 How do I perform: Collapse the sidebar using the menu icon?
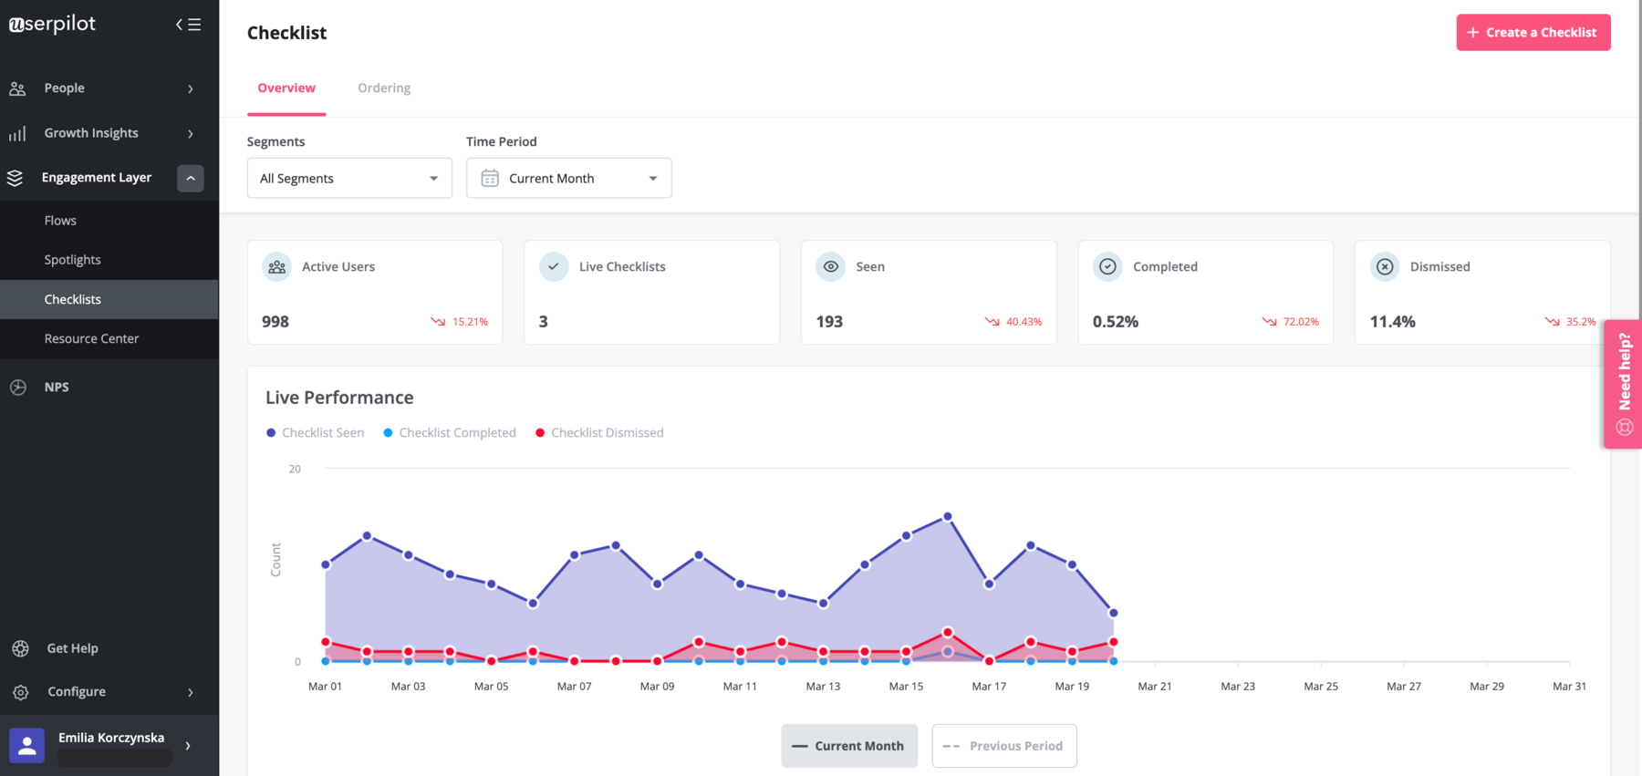188,25
